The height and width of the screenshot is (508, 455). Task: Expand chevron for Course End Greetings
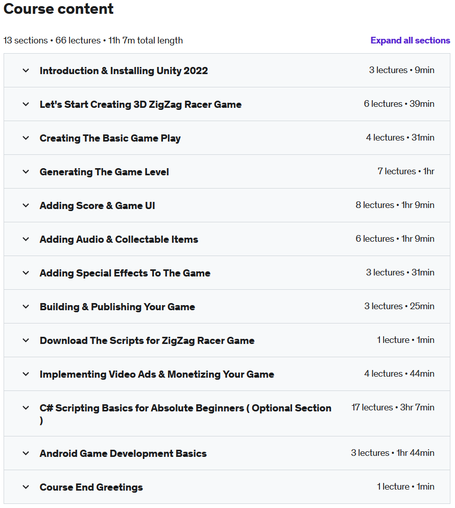(26, 487)
